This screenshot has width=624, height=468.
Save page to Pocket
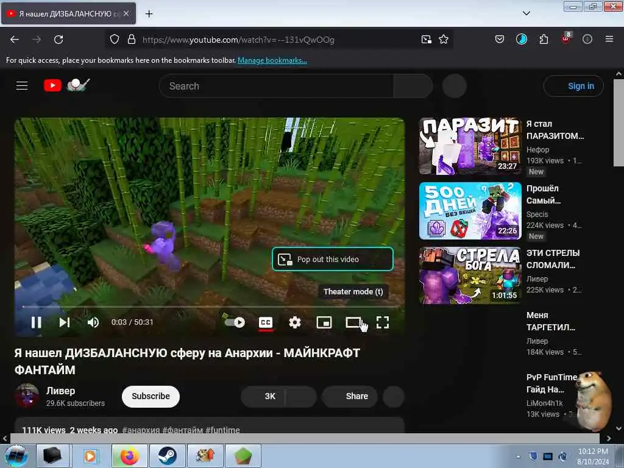click(500, 40)
